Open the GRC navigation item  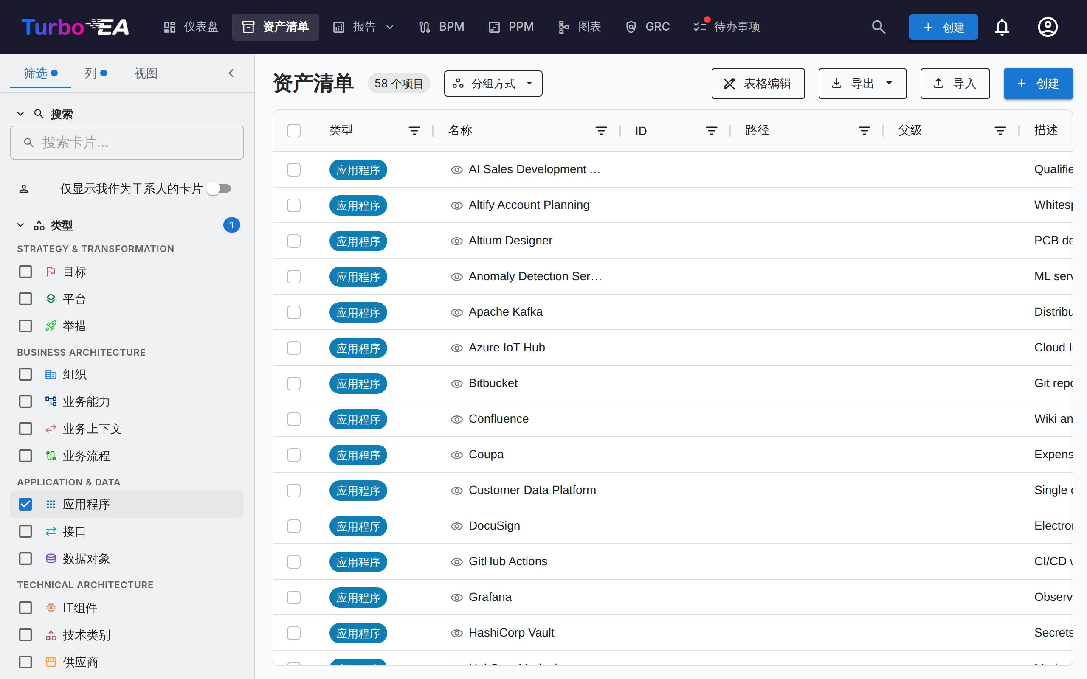648,27
